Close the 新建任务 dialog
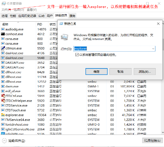Viewport: 164px width, 147px height. pyautogui.click(x=158, y=24)
